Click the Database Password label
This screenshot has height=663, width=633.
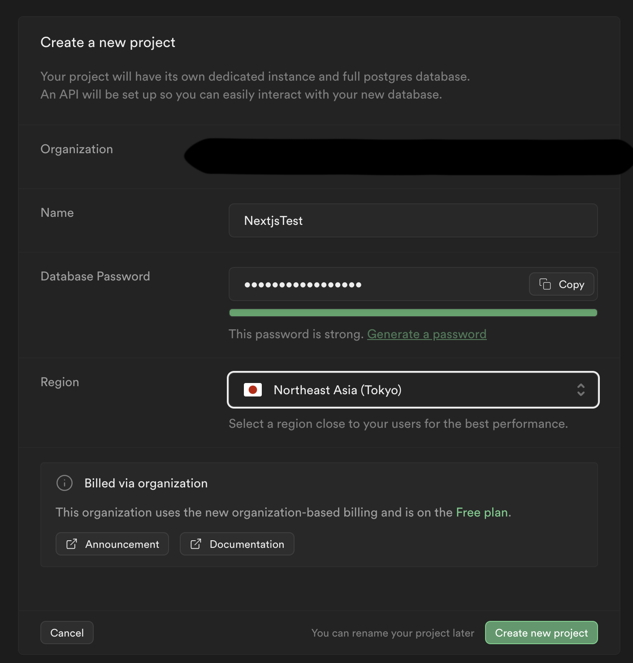pos(95,276)
